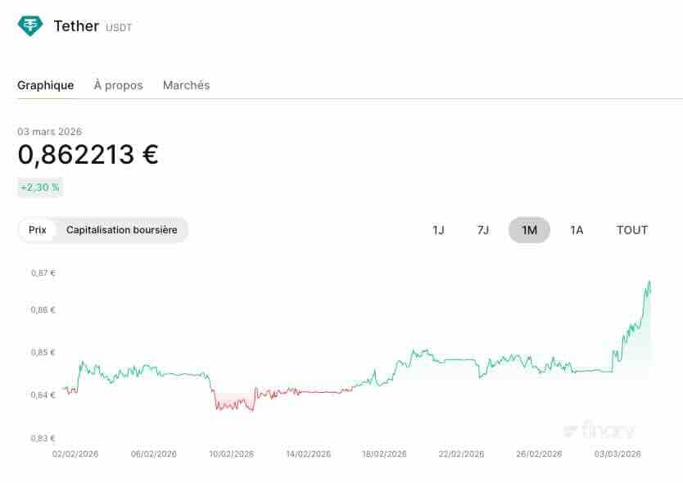
Task: Click the Tether logo icon
Action: pos(29,25)
